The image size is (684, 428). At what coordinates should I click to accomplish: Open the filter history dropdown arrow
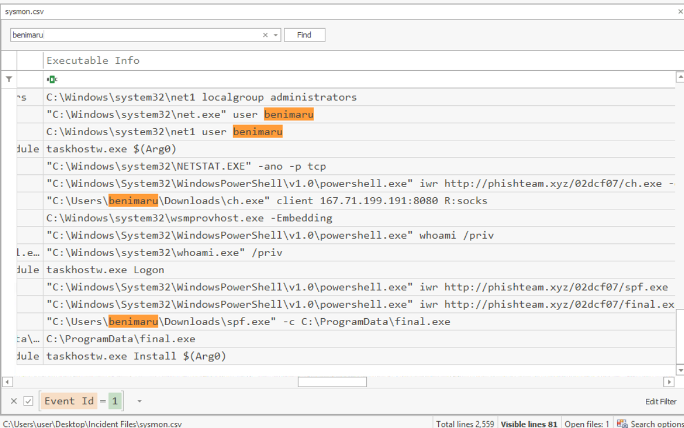139,401
